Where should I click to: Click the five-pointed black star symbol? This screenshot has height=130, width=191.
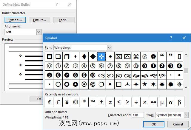point(145,84)
